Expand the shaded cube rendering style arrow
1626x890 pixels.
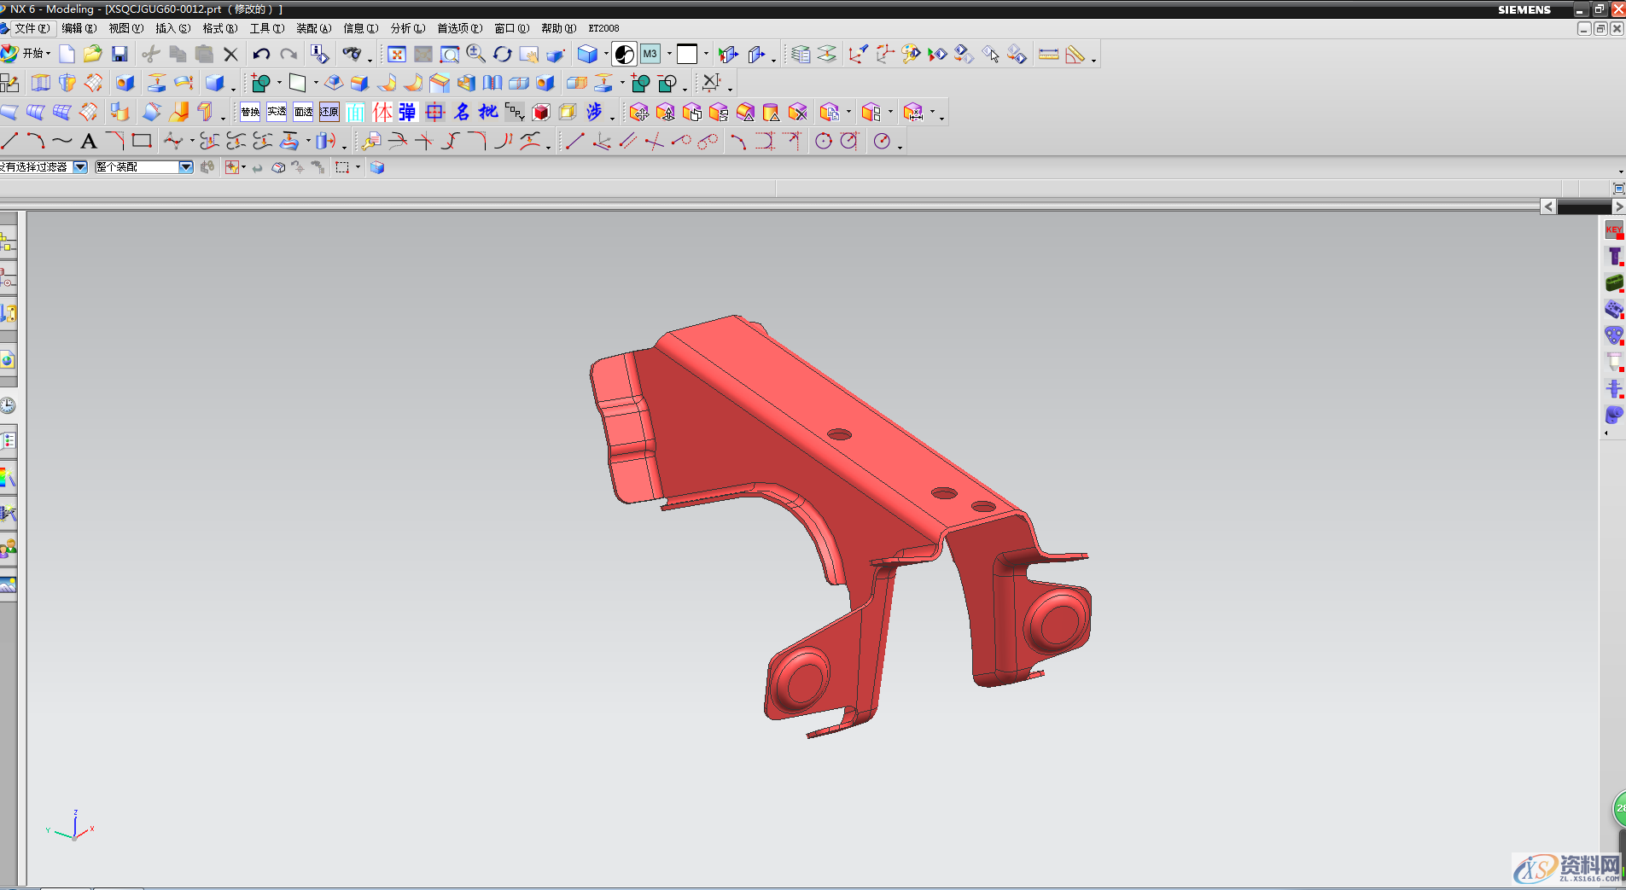(606, 55)
